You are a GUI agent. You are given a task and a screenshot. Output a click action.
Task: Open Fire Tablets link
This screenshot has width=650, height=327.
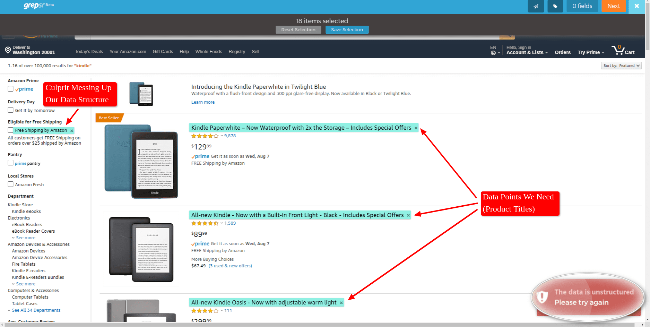pyautogui.click(x=24, y=264)
